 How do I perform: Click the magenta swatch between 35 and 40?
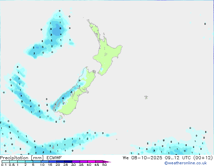[84, 162]
